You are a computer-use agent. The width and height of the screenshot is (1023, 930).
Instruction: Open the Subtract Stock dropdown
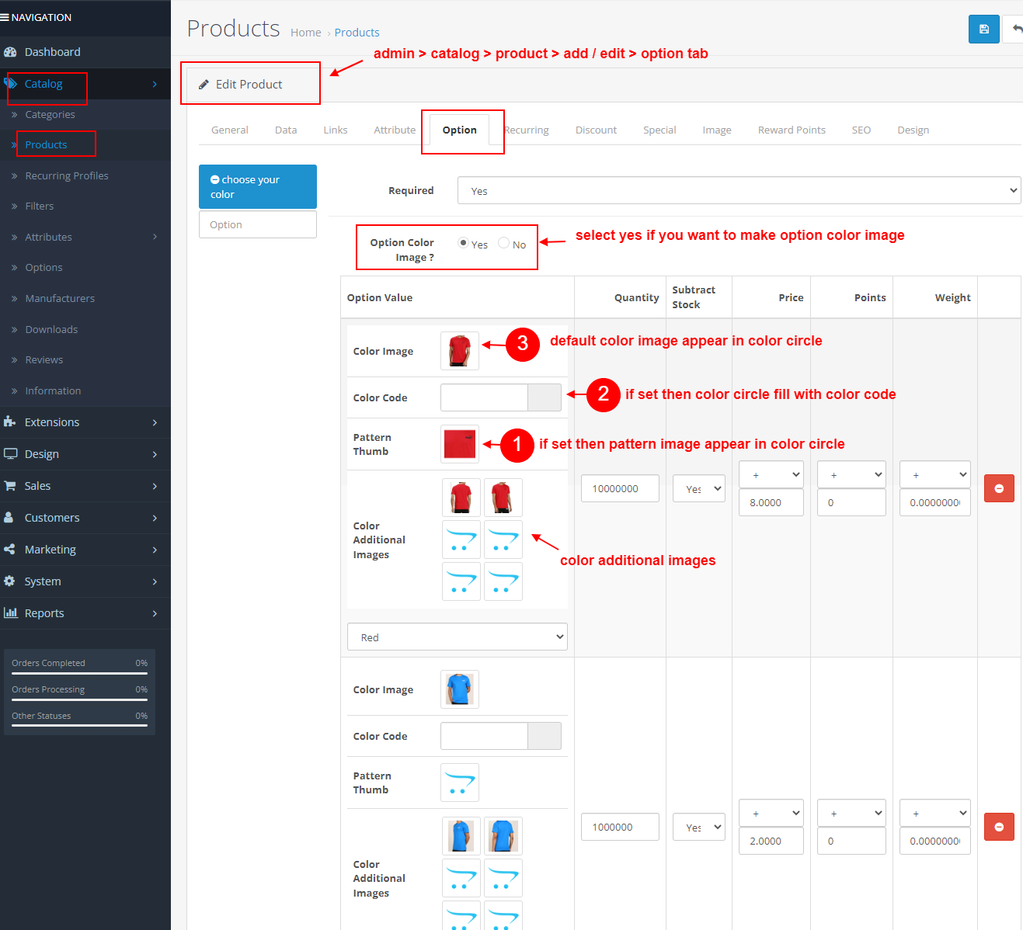pos(698,488)
